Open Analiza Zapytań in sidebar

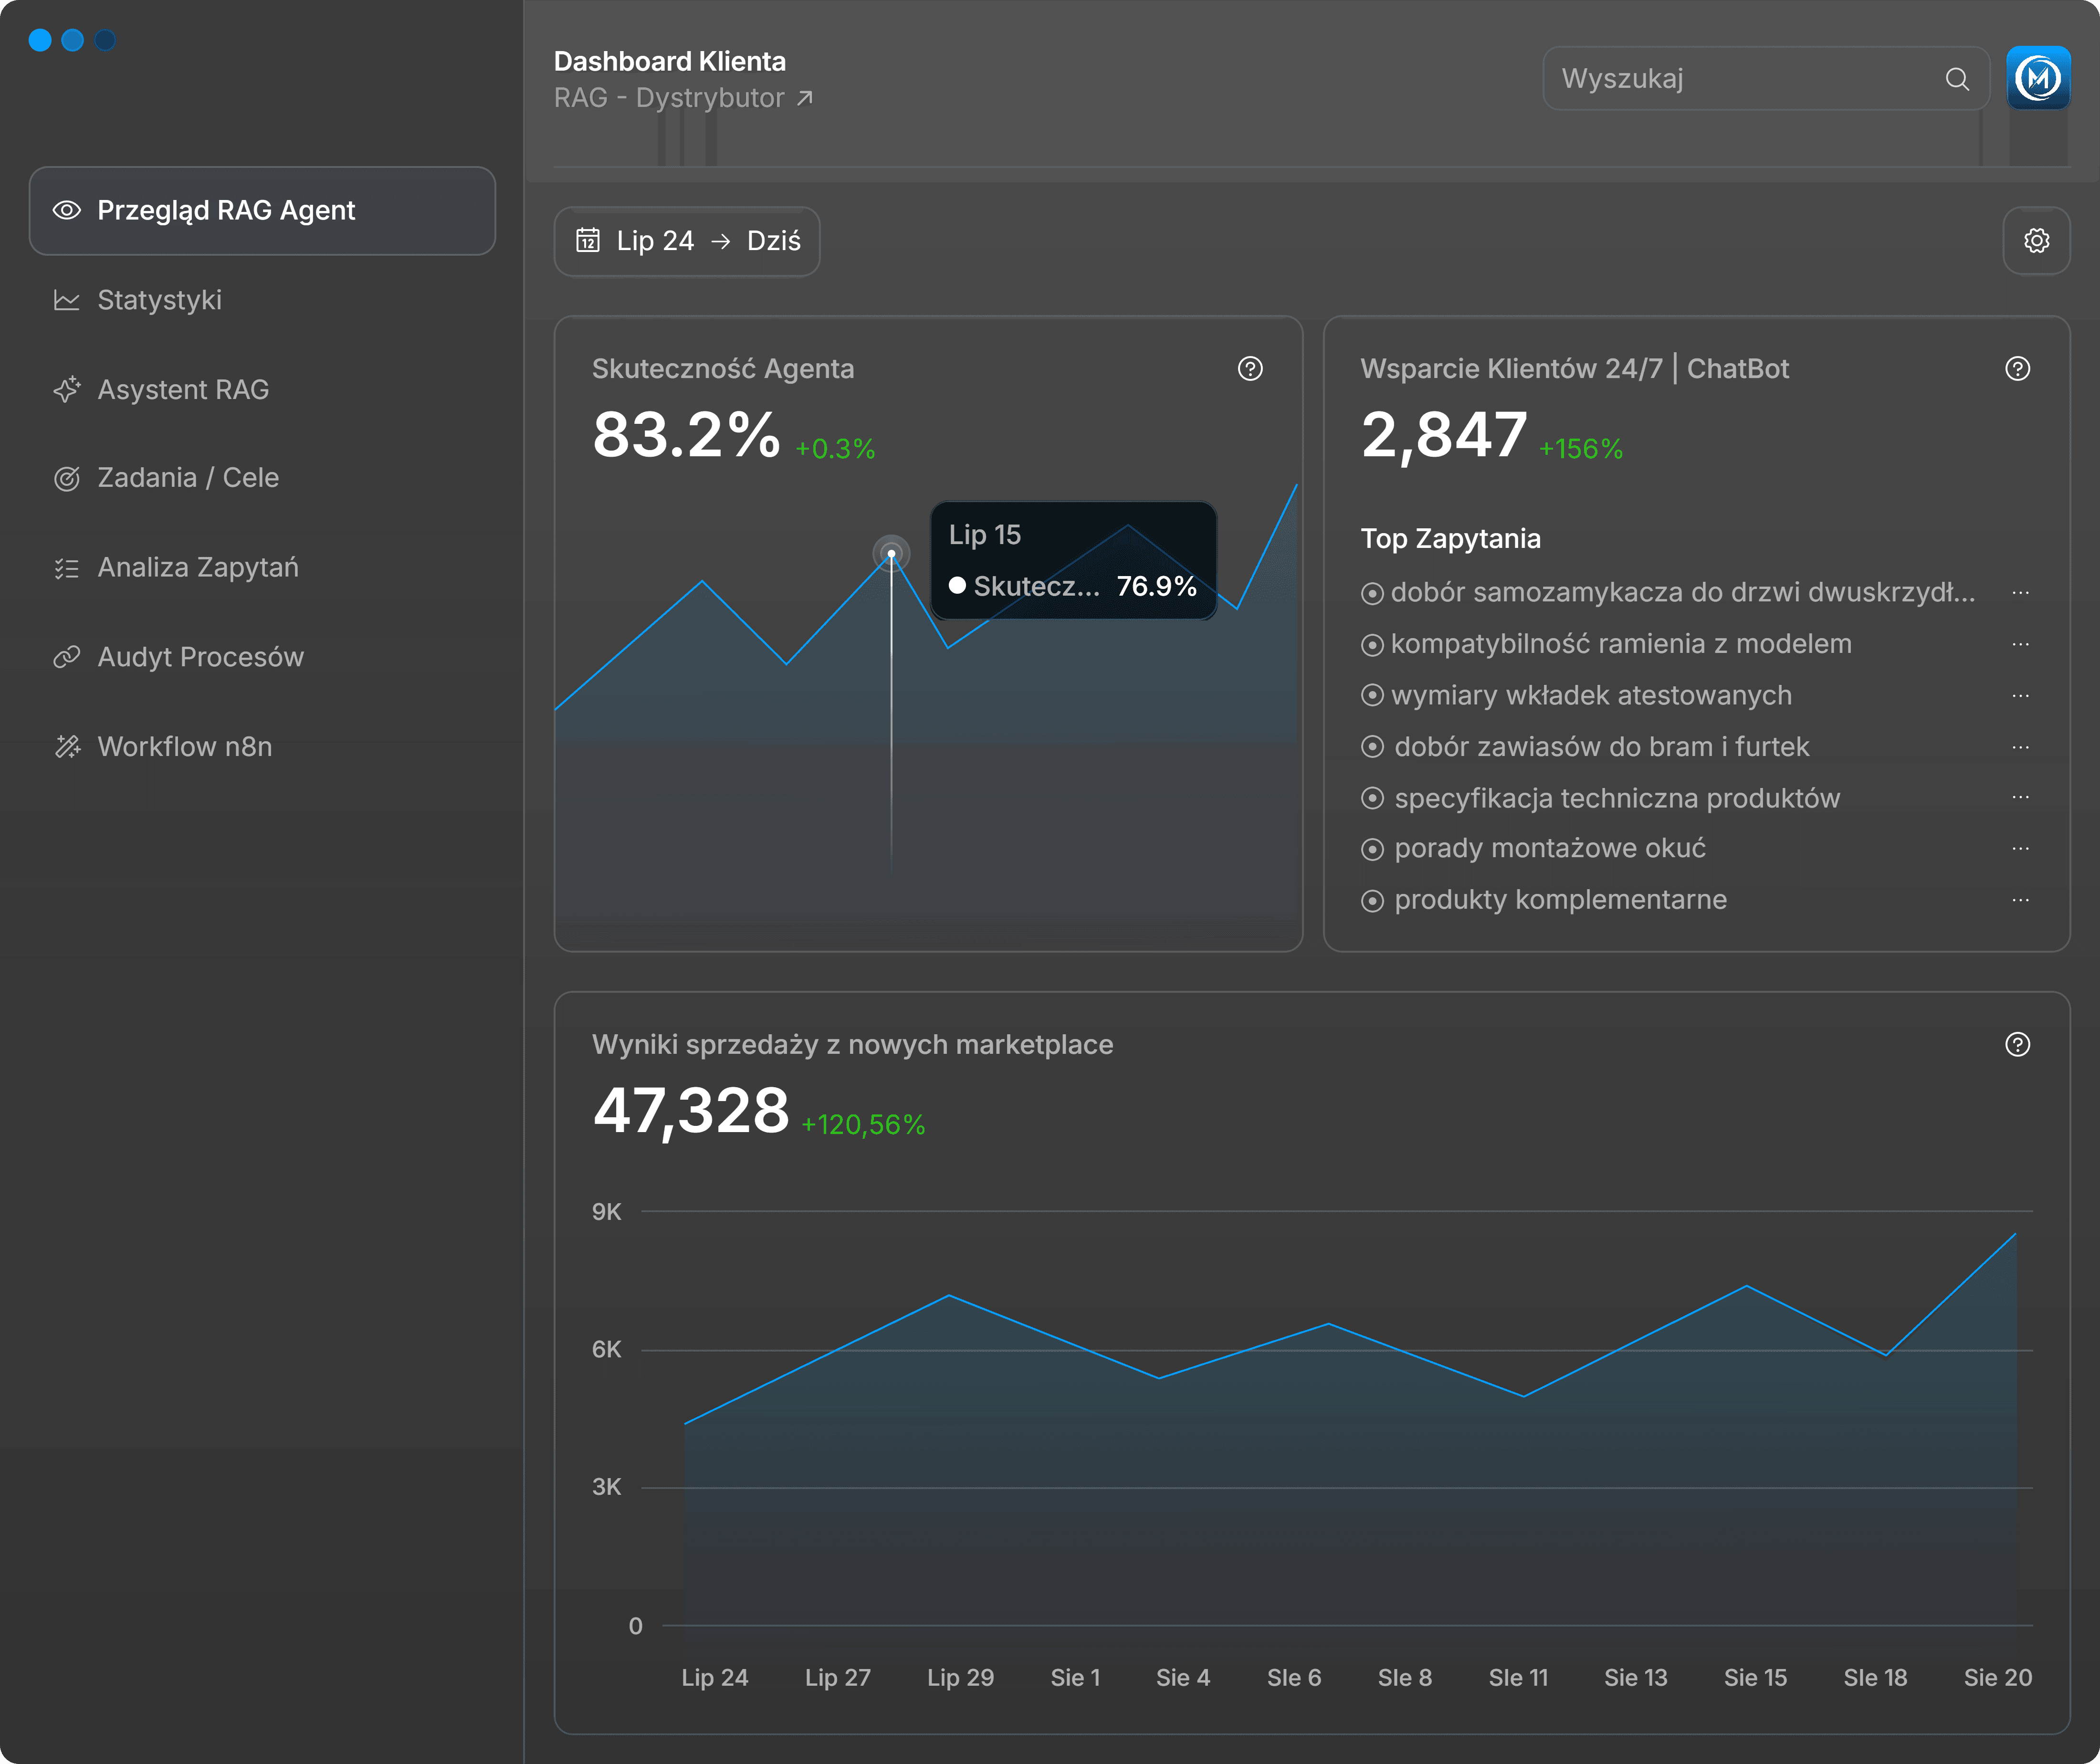pos(197,568)
